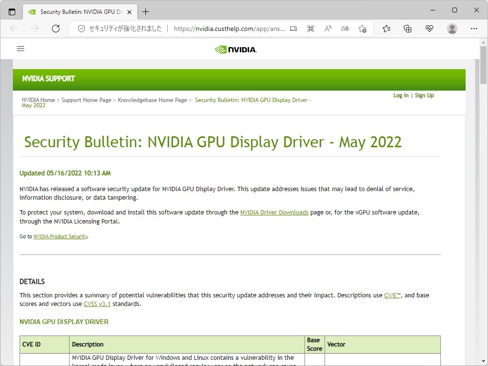Click the DETAILS heading
Screen dimensions: 488x366
[x=32, y=282]
